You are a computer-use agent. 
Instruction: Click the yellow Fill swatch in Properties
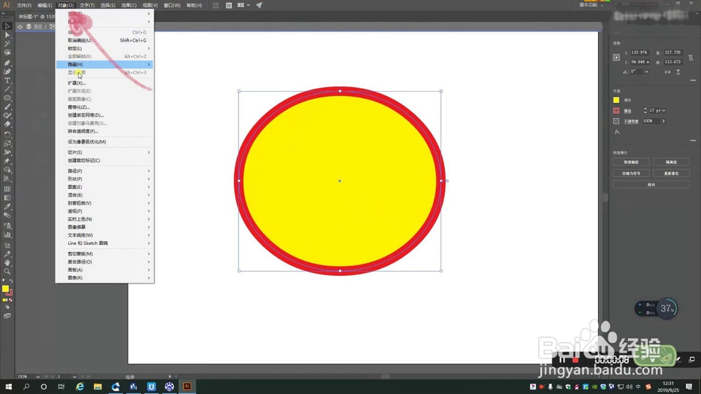pyautogui.click(x=616, y=100)
